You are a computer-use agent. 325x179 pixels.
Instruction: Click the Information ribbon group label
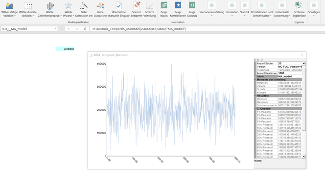178,22
